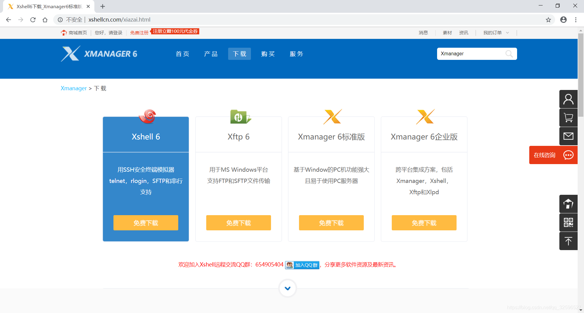Show the QR code from the sidebar icon

pos(568,222)
